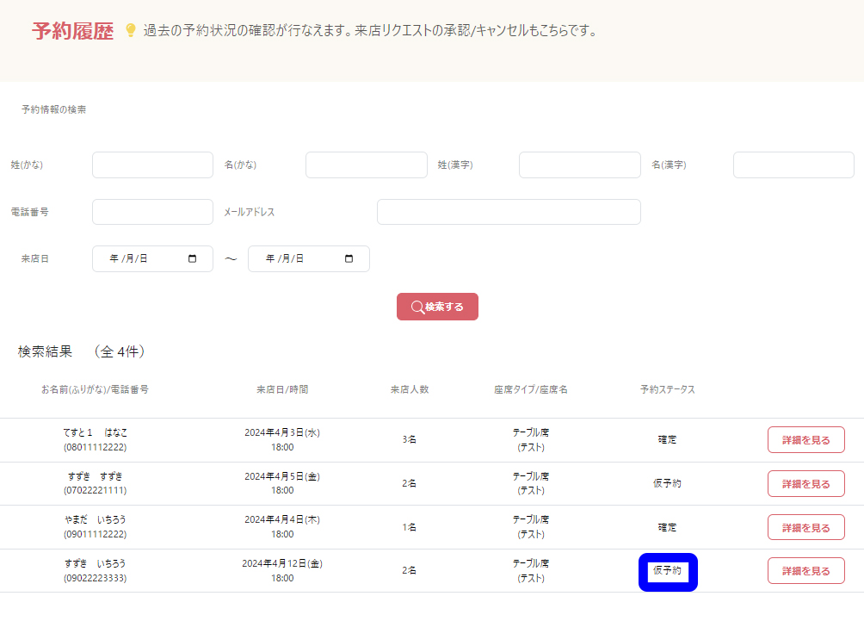The height and width of the screenshot is (621, 864).
Task: Show details of やまだ いちろう booking
Action: coord(805,528)
